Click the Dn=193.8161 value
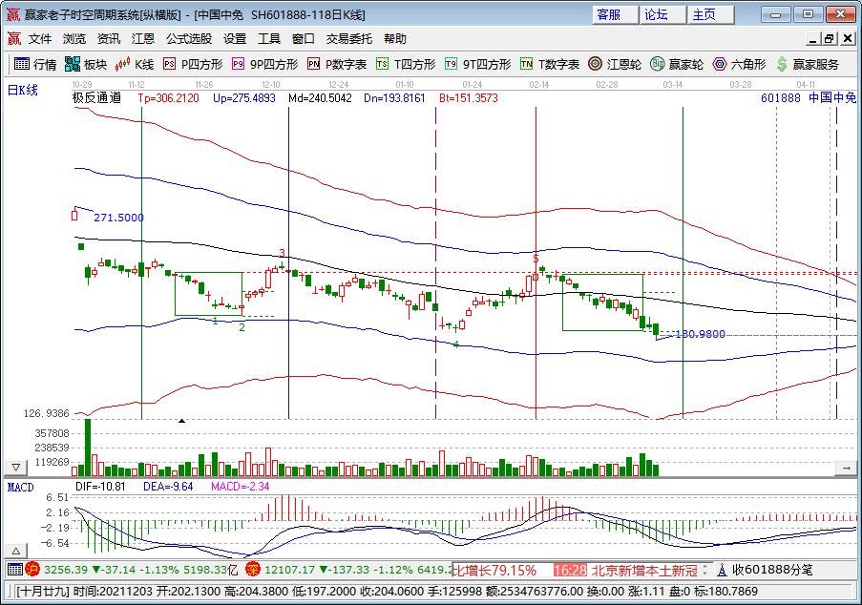This screenshot has height=605, width=862. 394,97
